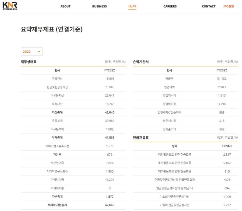Open the BUSINESS menu

tap(99, 6)
